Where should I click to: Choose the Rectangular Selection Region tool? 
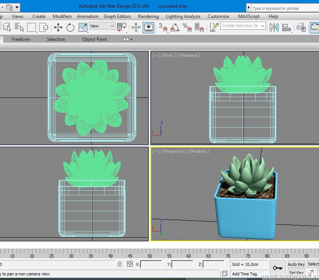pos(31,27)
